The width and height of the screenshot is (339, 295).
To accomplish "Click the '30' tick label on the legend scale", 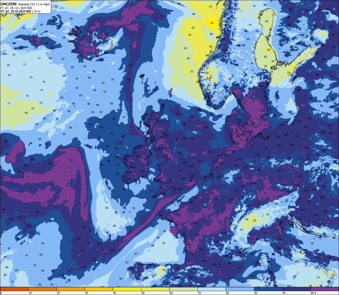I will tap(86, 293).
